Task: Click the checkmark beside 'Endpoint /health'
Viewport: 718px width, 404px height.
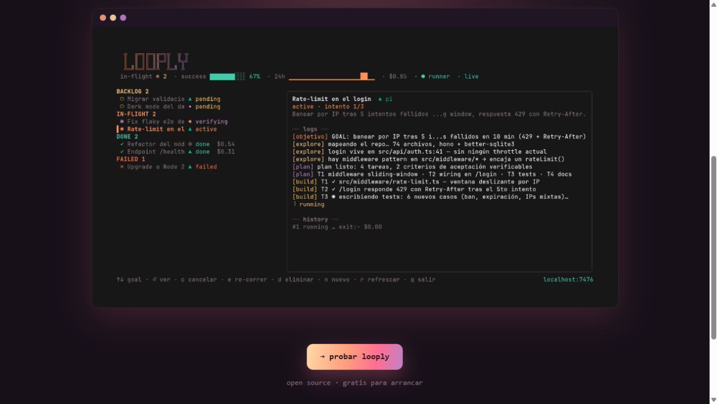Action: 121,152
